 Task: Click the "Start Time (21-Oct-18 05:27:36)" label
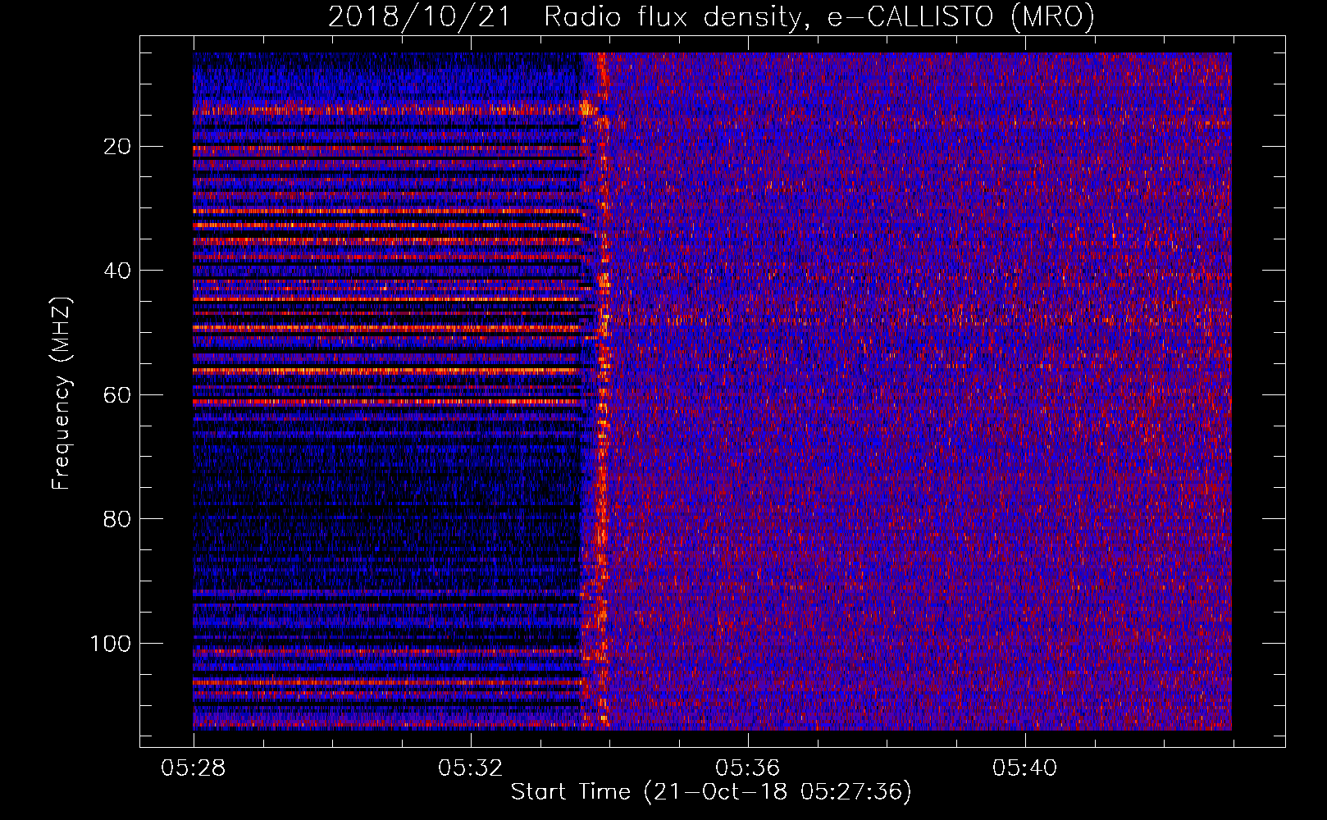711,792
